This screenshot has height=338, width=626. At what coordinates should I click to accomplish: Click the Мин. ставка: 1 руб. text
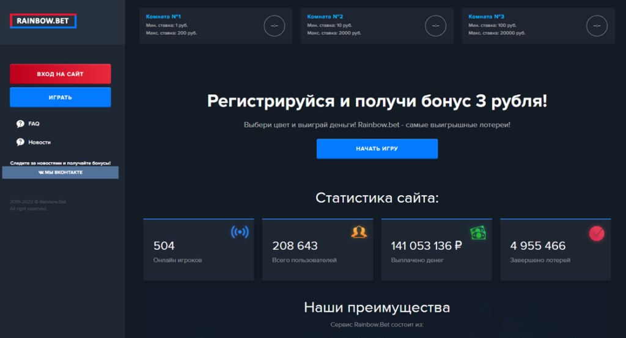[x=167, y=25]
